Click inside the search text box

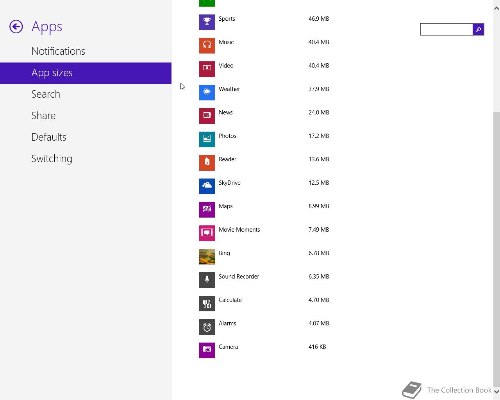(446, 29)
